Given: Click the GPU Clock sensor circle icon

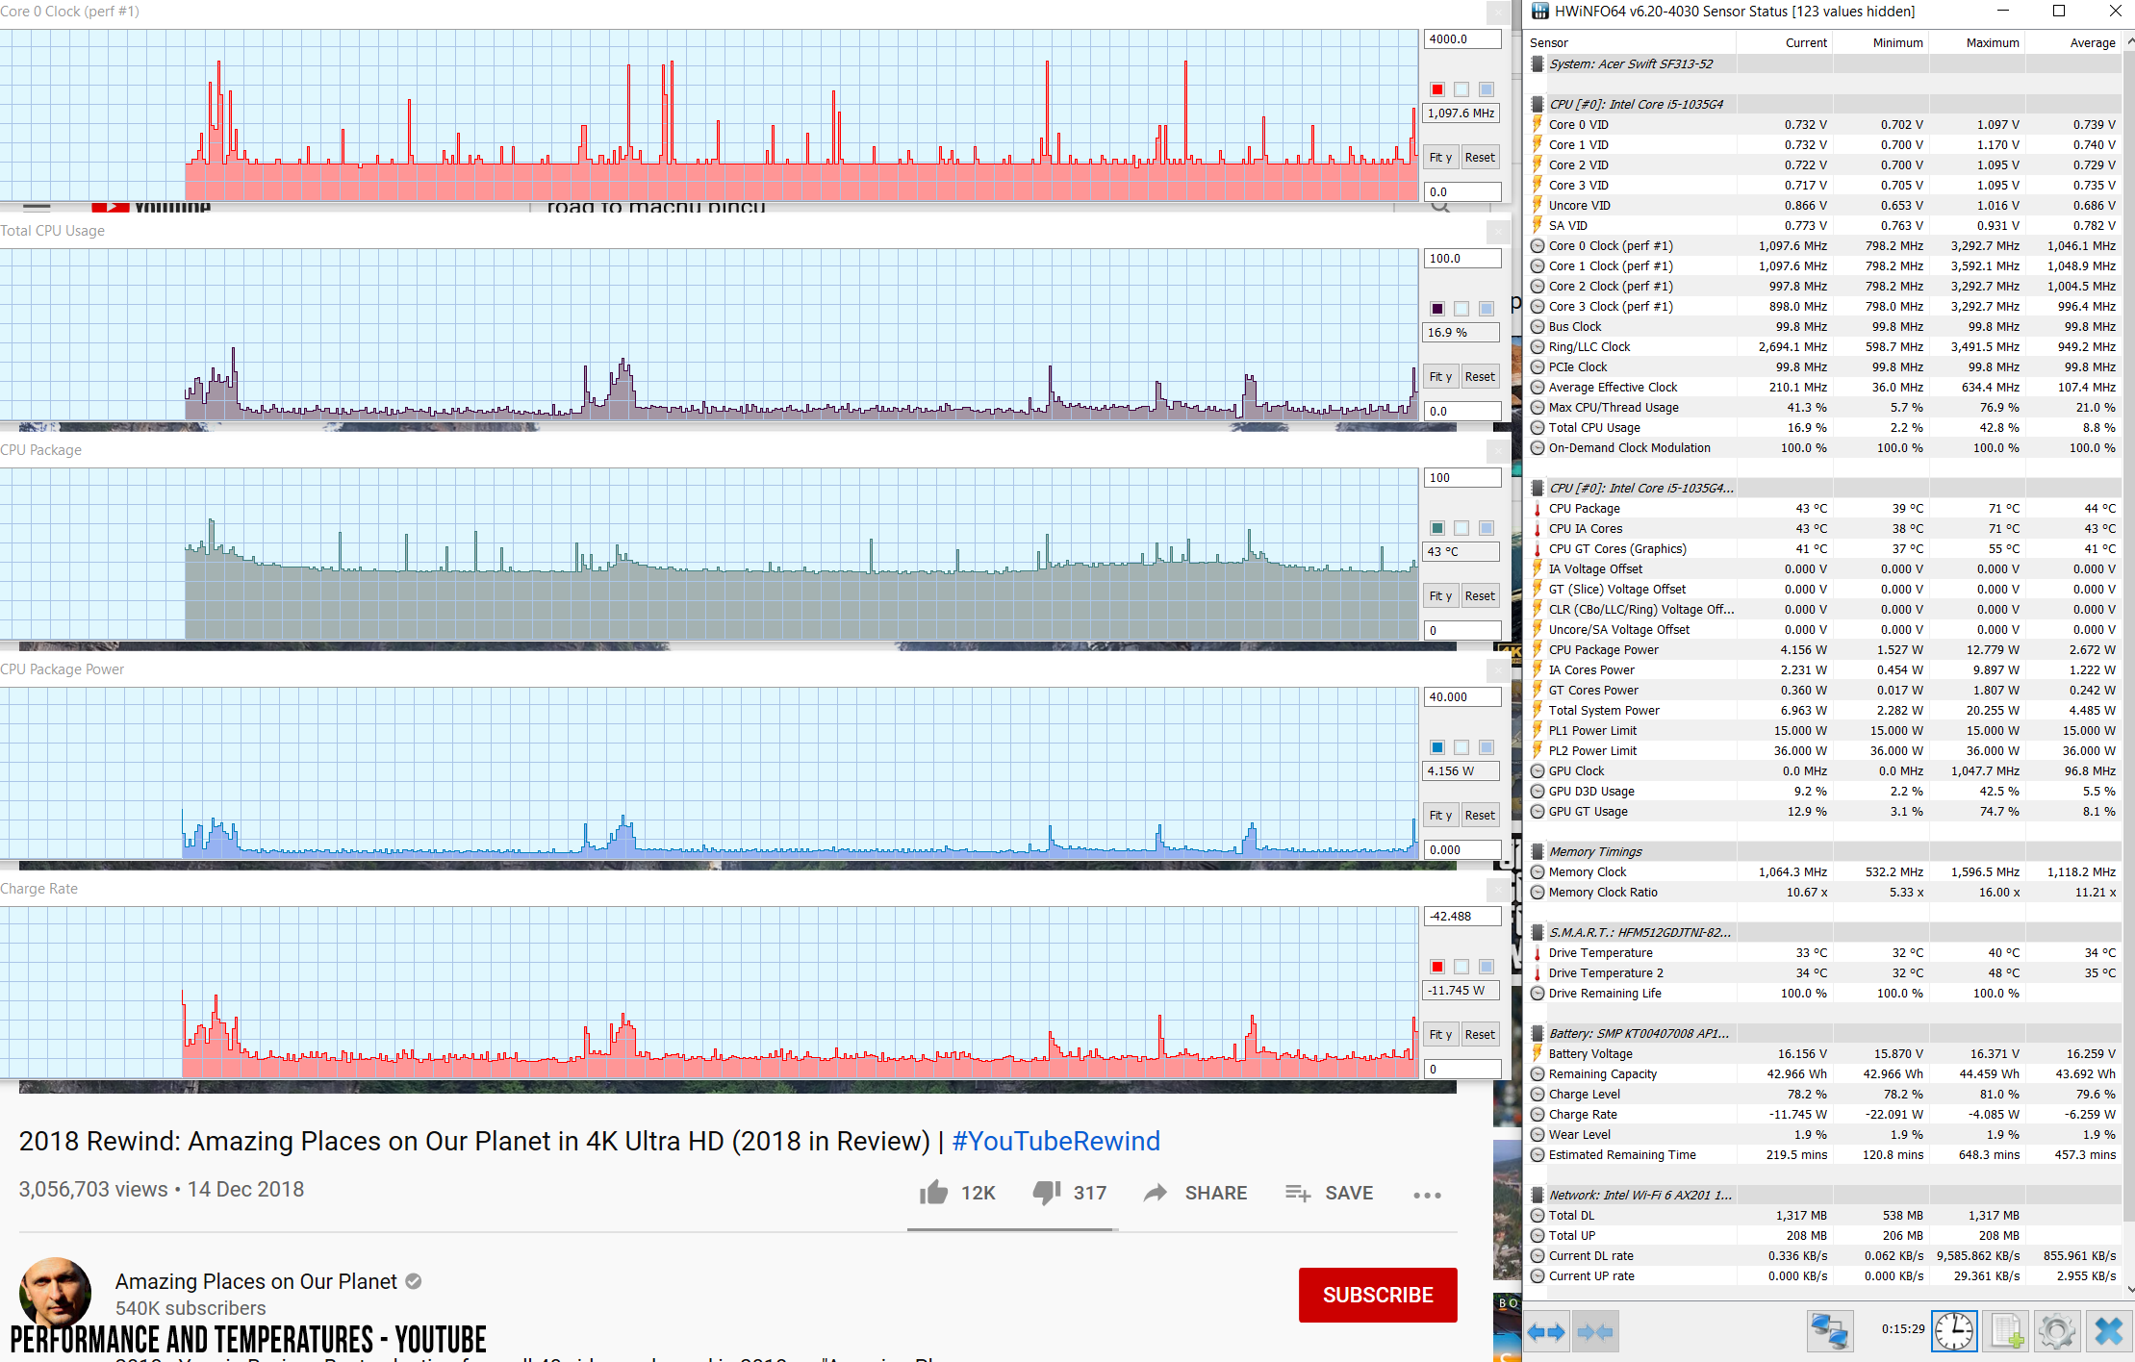Looking at the screenshot, I should pos(1538,770).
